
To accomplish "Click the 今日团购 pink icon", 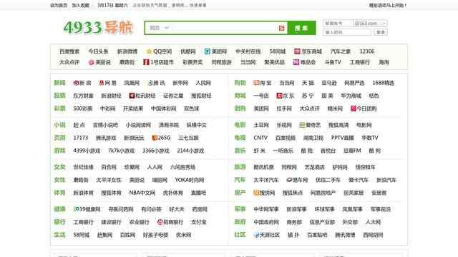I will pos(354,109).
